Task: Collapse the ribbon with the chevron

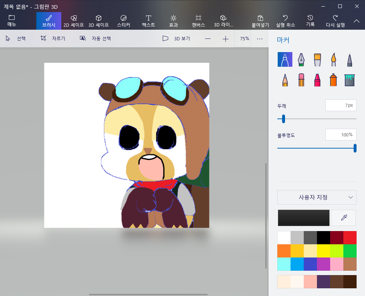Action: pyautogui.click(x=356, y=21)
